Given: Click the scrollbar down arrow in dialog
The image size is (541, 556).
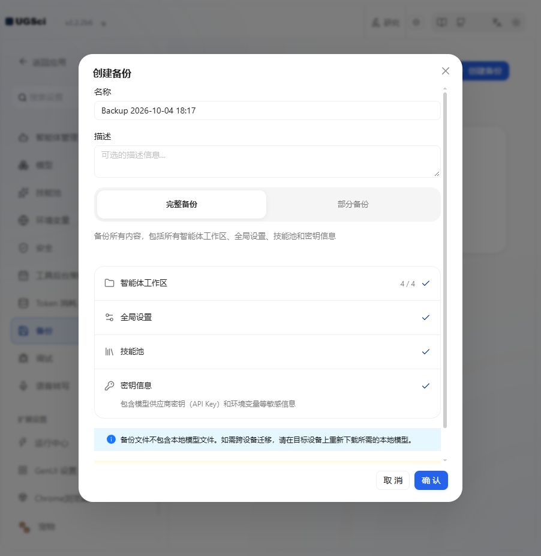Looking at the screenshot, I should (445, 461).
